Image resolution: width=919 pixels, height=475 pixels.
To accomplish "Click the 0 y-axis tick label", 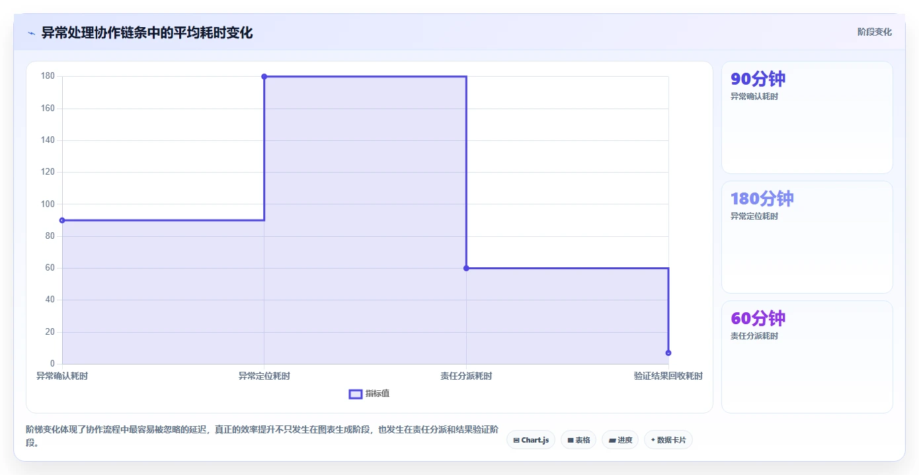I will (x=52, y=364).
